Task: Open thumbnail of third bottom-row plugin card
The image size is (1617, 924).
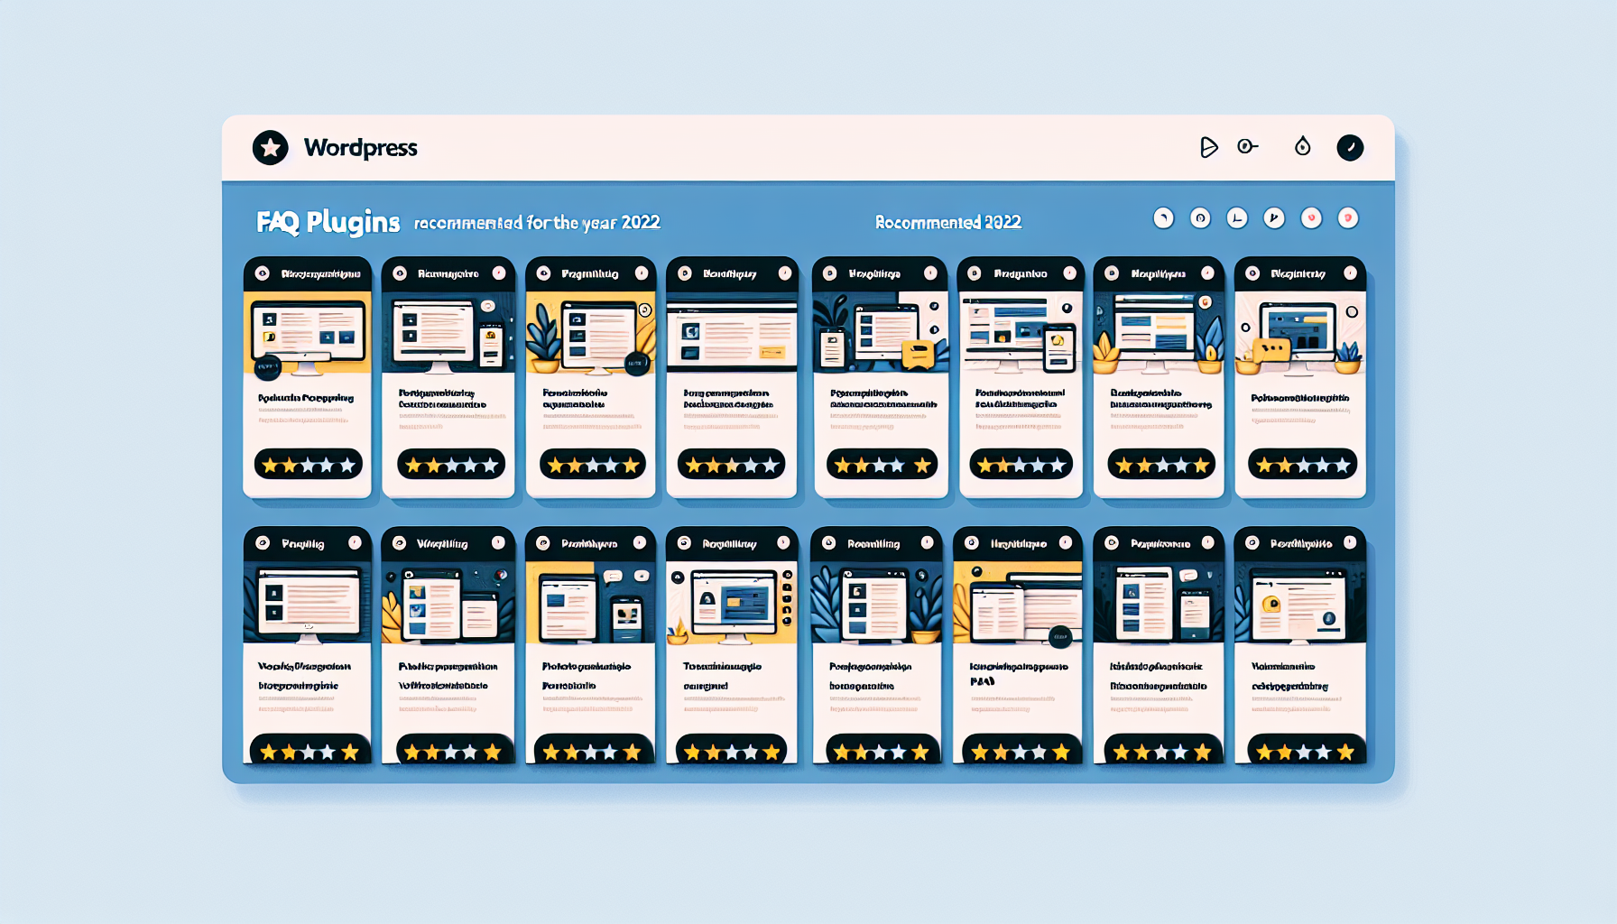Action: coord(591,603)
